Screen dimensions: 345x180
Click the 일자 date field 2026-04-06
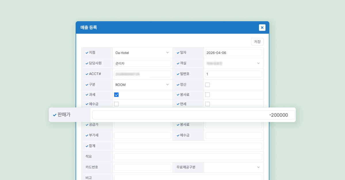234,53
